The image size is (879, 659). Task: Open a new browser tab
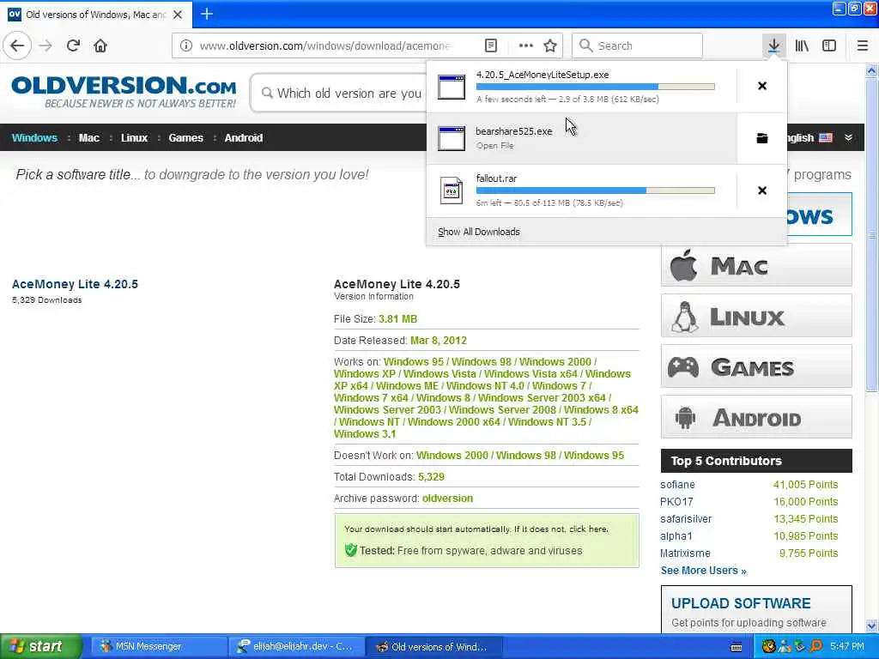tap(207, 14)
